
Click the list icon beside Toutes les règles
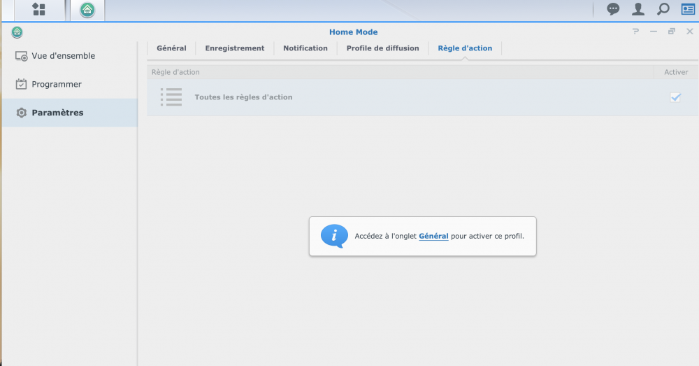(171, 97)
